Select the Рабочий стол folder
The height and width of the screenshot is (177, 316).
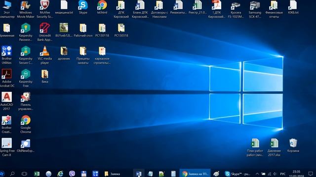(x=83, y=30)
